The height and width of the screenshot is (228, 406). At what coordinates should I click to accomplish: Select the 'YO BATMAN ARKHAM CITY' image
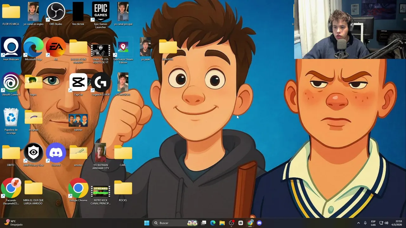(101, 156)
